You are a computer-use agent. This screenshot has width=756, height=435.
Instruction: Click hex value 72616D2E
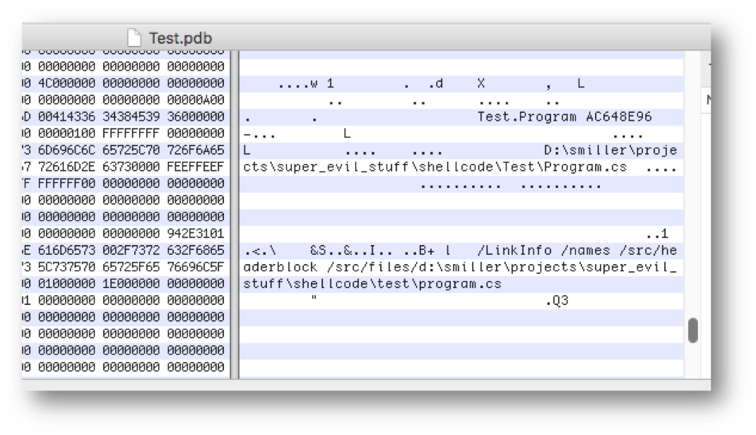point(66,167)
